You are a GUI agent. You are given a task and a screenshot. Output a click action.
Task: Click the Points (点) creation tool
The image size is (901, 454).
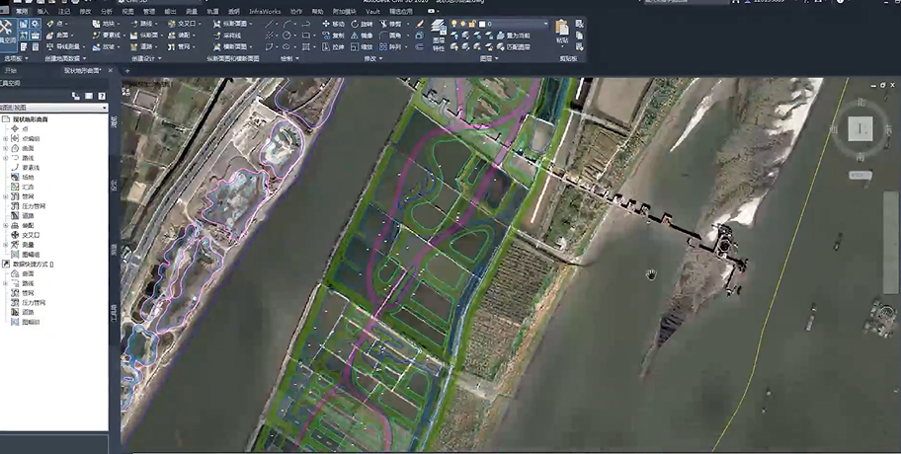(x=57, y=24)
